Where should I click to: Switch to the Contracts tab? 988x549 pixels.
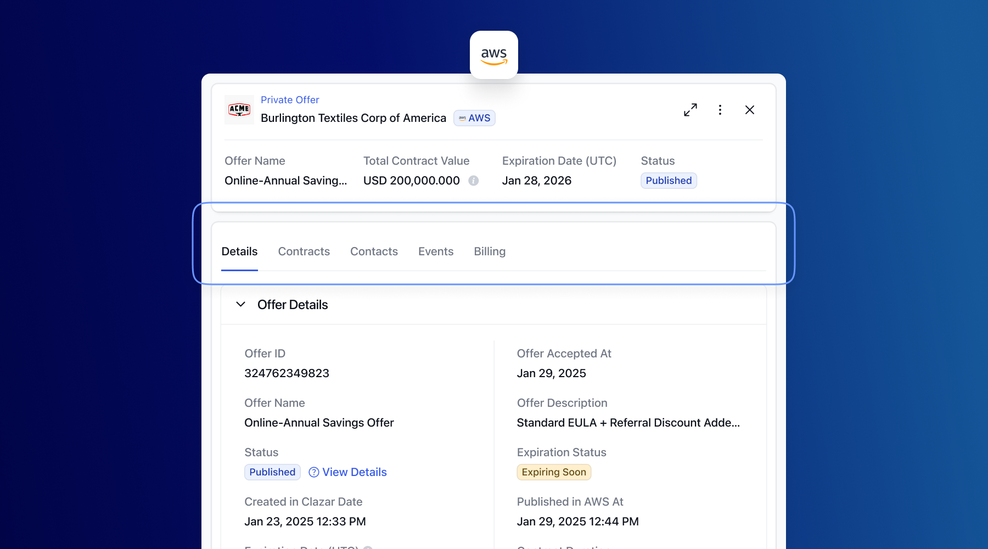(304, 251)
